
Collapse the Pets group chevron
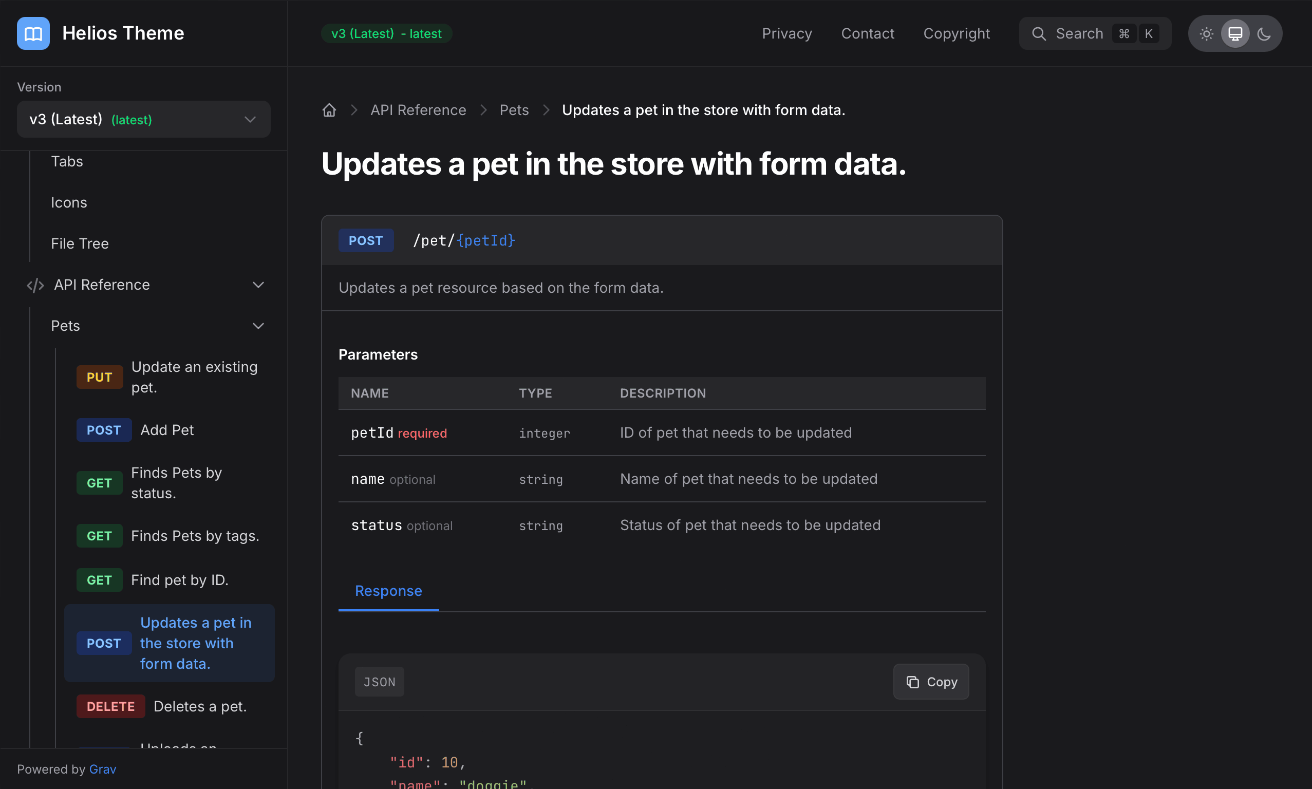click(x=258, y=327)
